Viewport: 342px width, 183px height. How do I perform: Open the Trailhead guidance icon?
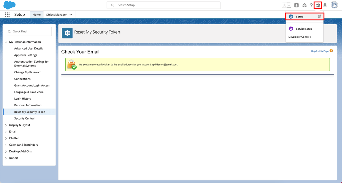(x=304, y=5)
